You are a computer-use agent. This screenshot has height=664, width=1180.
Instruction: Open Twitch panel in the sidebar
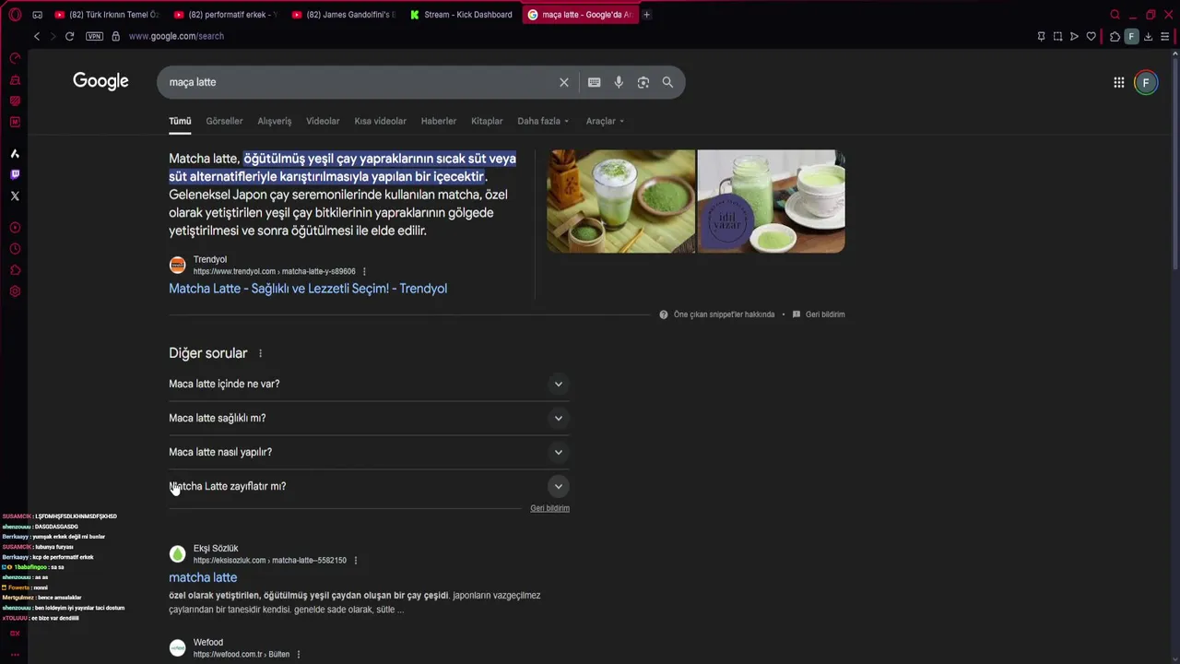[15, 174]
